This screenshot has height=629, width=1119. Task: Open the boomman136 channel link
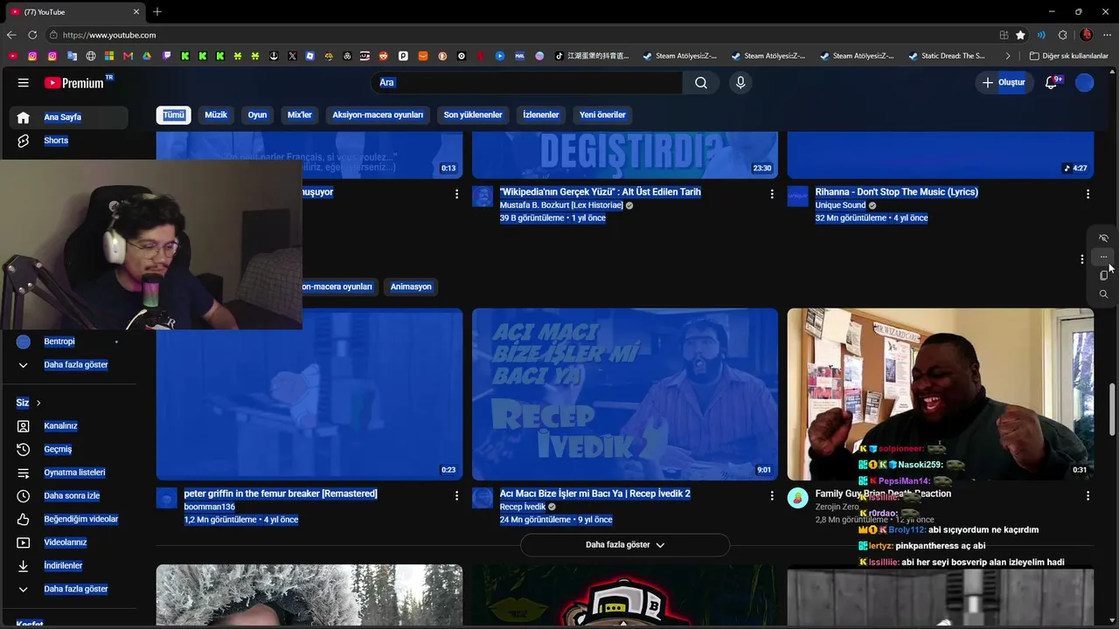click(x=210, y=507)
